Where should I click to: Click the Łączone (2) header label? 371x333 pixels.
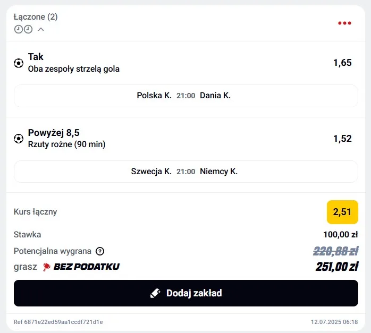(36, 17)
